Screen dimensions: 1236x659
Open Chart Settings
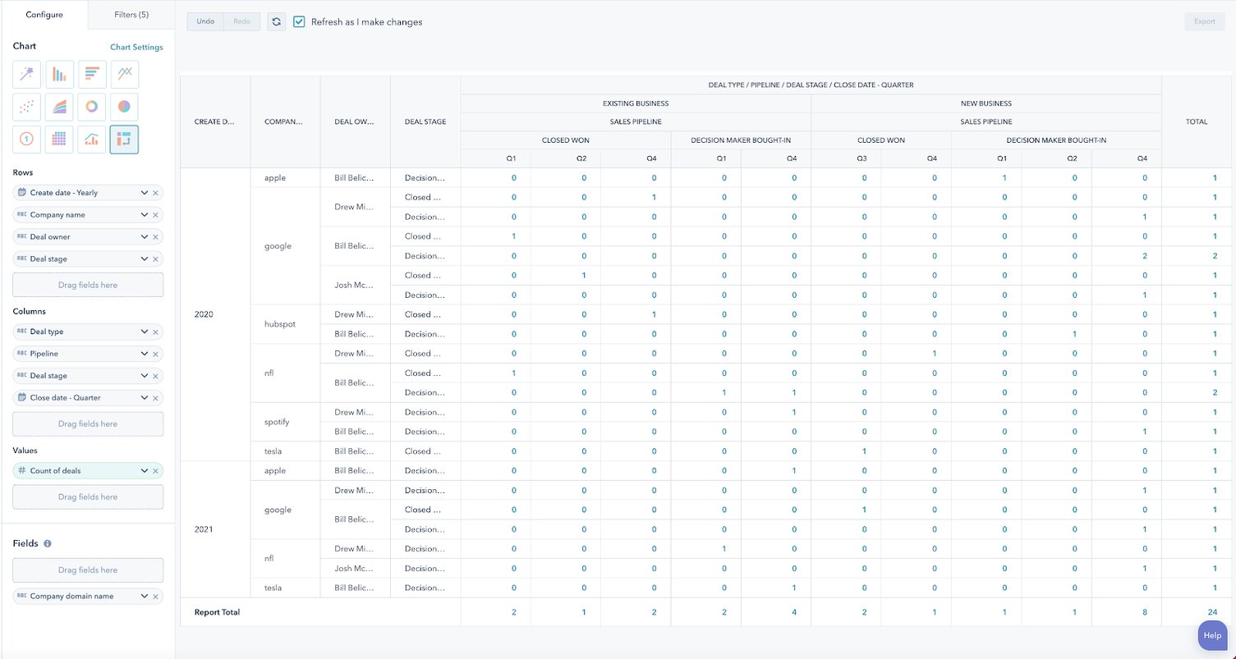[136, 47]
